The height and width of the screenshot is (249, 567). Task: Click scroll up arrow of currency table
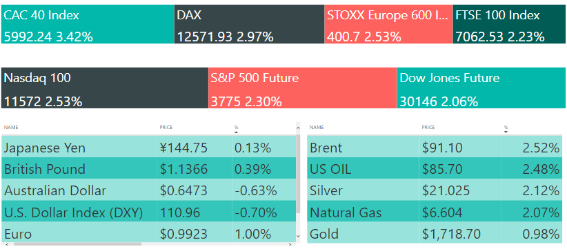[298, 128]
